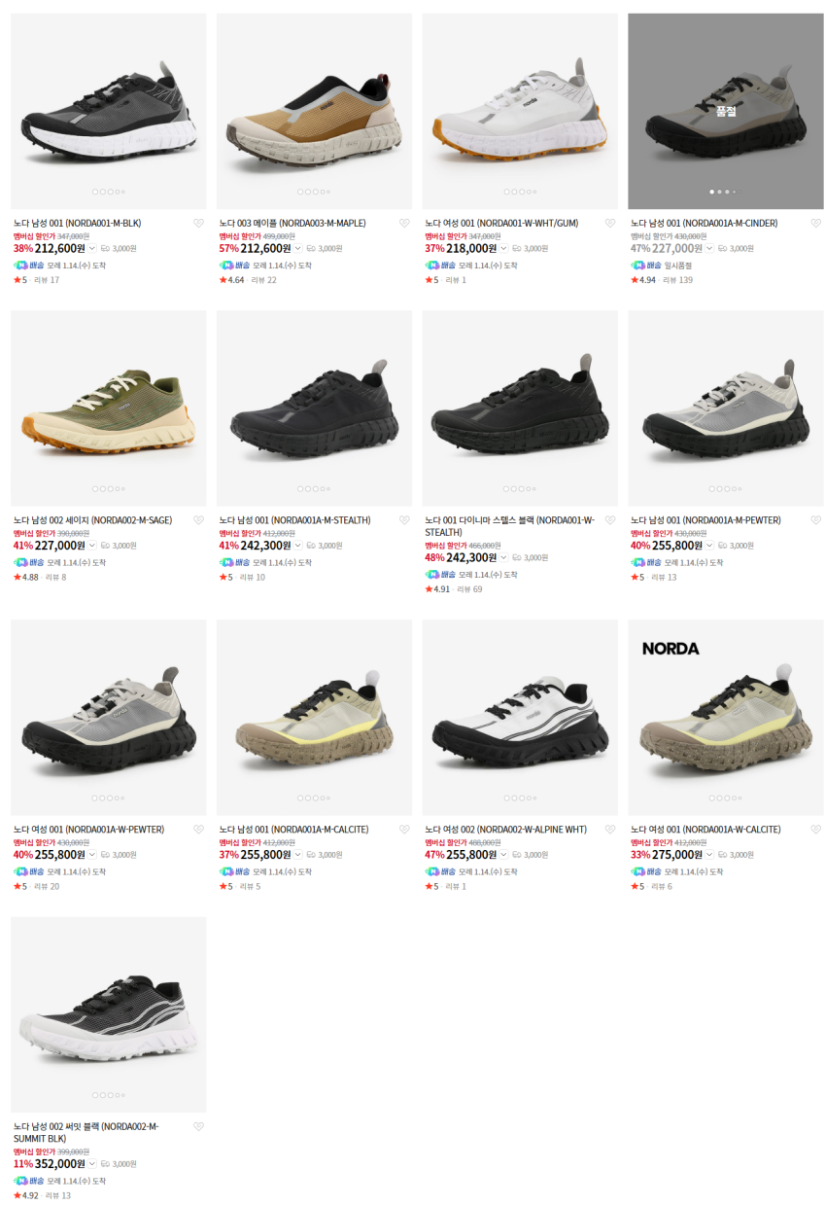Add NORDA003-M-MAPLE to wishlist via heart

404,224
